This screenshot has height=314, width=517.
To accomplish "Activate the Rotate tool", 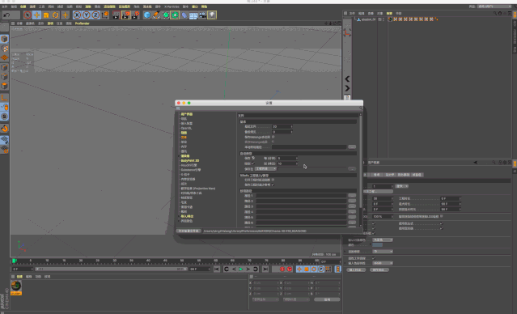I will (x=55, y=15).
